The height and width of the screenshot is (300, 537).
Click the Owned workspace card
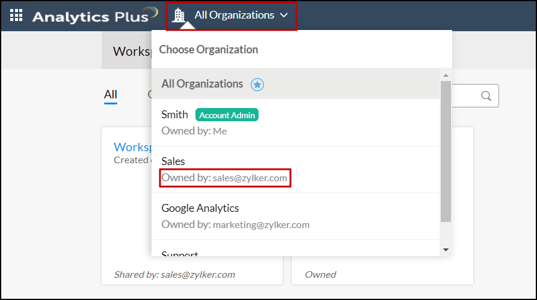382,240
